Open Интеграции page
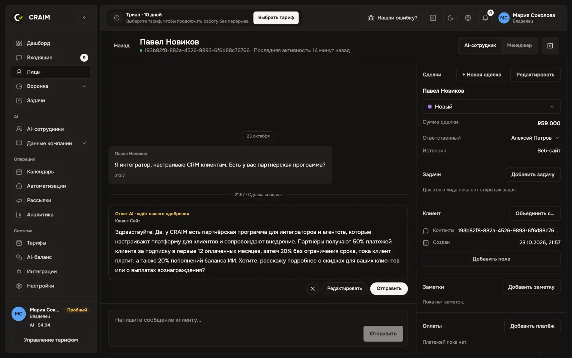This screenshot has width=572, height=358. coord(51,272)
